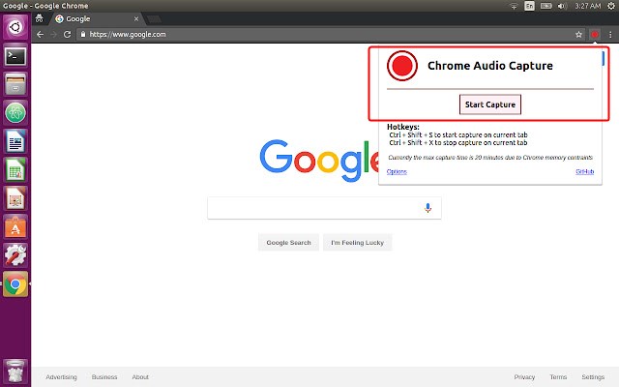
Task: Reload the page with the refresh icon
Action: [x=67, y=35]
